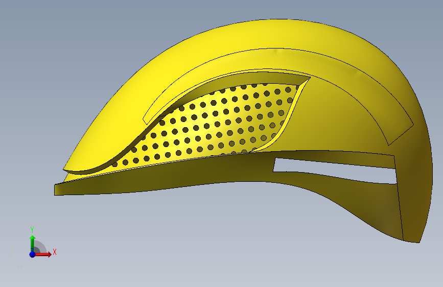Click the red X axis arrow of the triad
The image size is (443, 287).
tap(44, 254)
